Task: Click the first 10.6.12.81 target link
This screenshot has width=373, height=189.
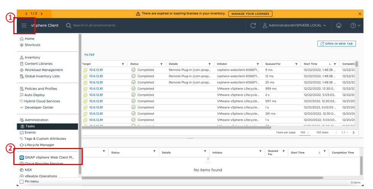Action: 96,70
